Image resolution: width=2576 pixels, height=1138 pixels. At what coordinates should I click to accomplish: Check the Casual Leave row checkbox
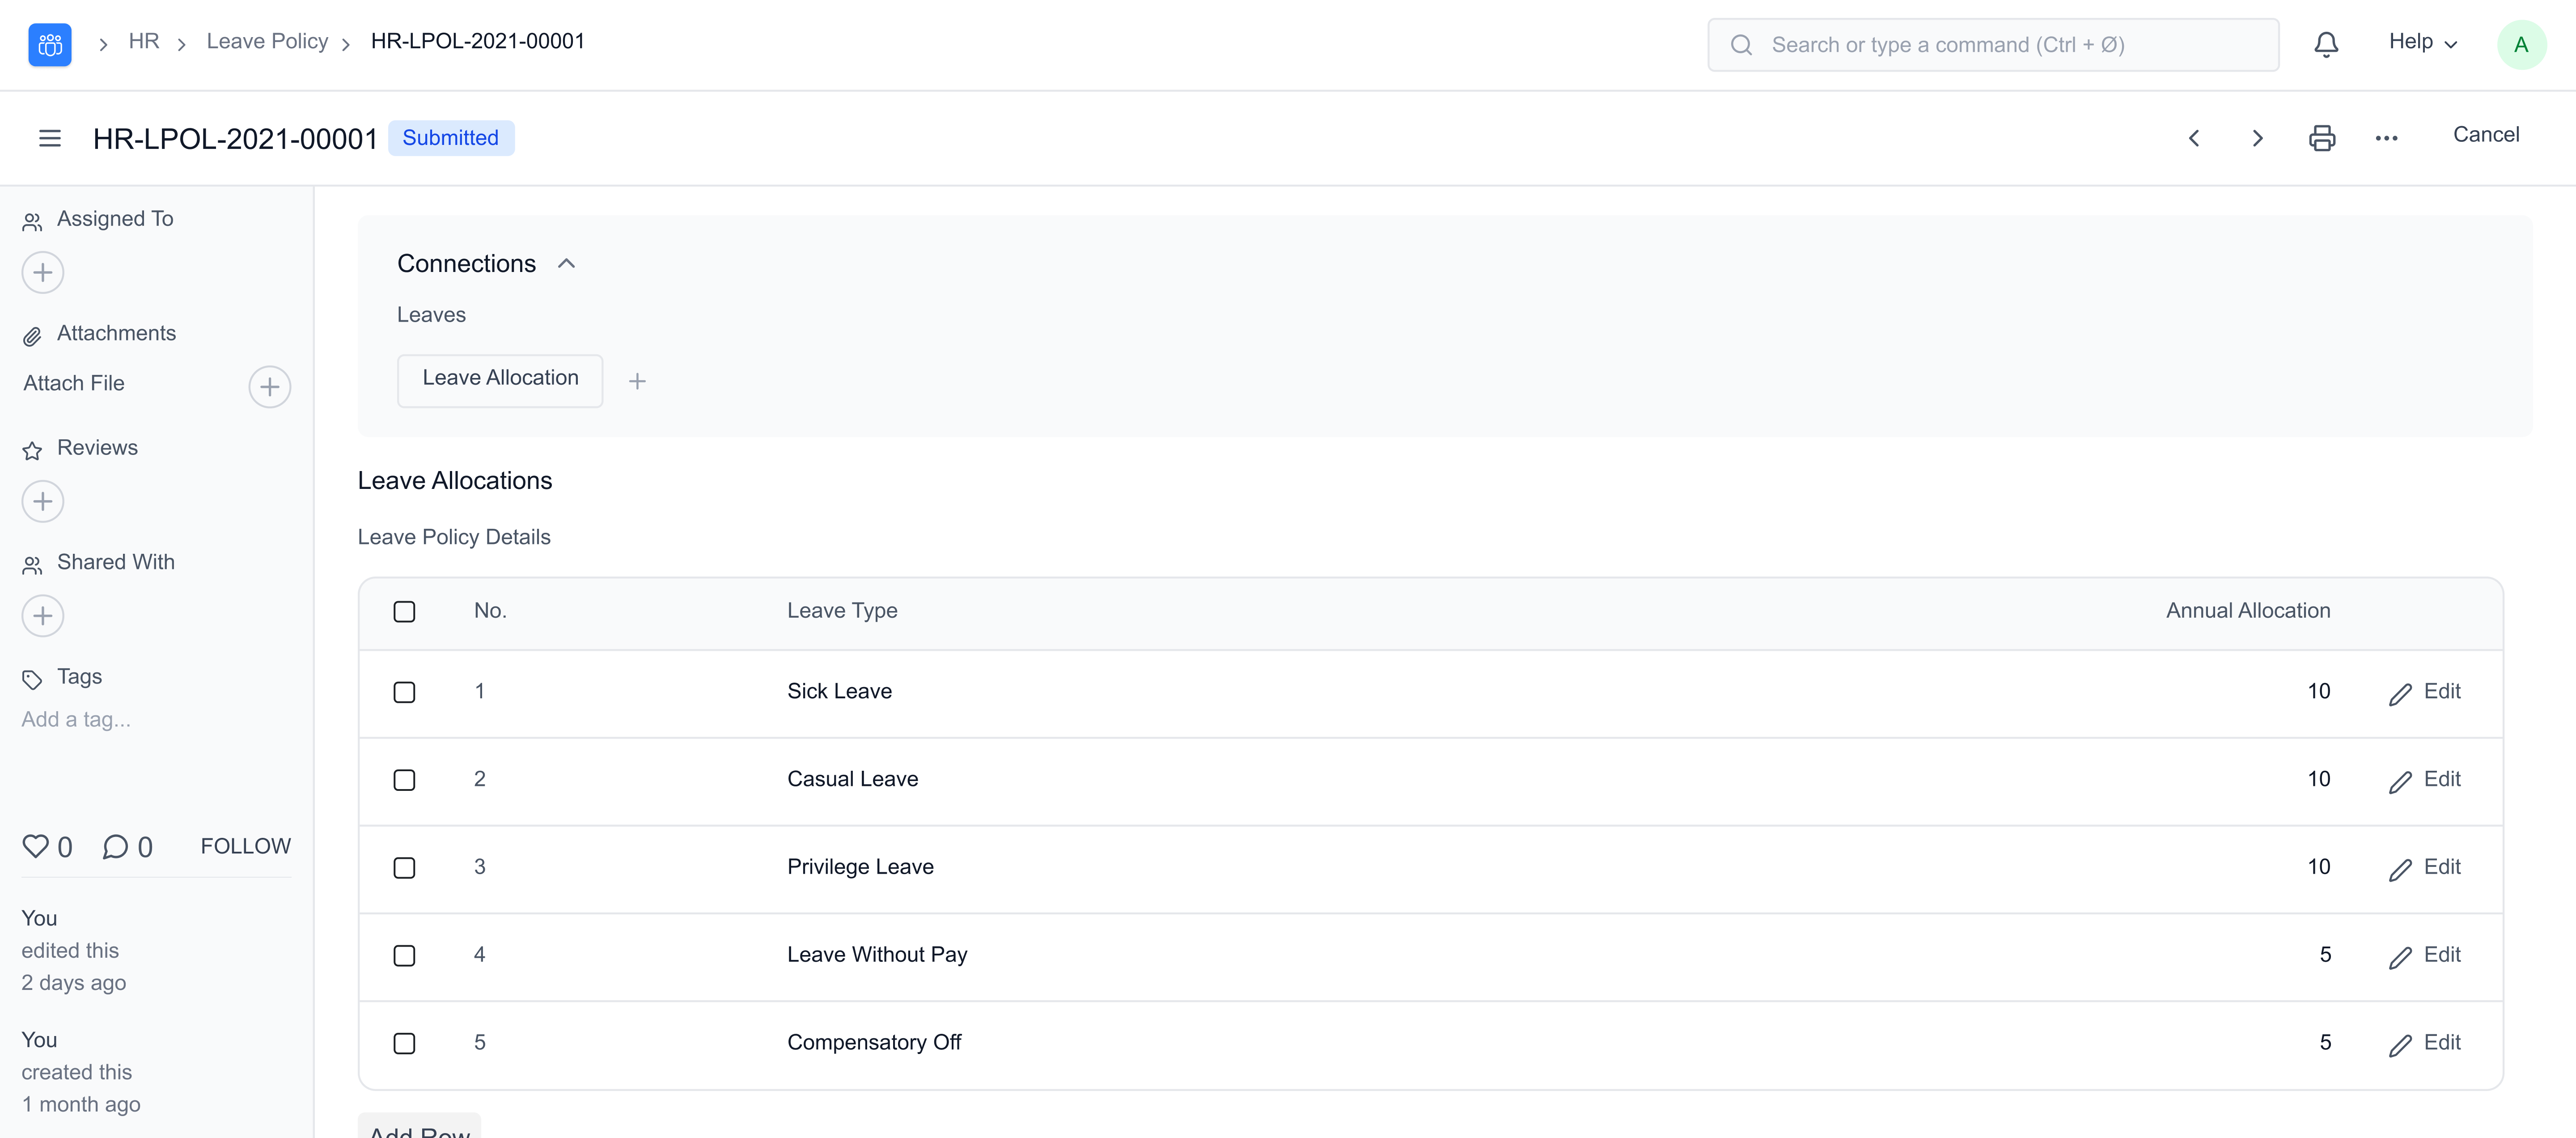click(x=404, y=780)
